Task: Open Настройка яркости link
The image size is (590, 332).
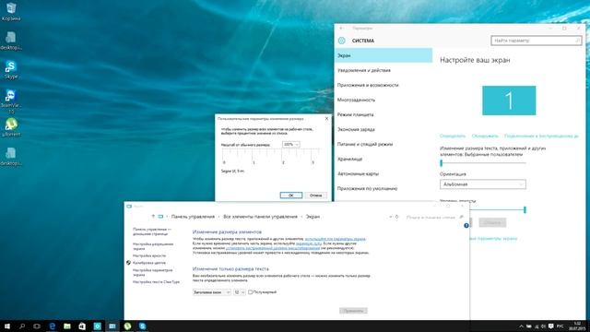Action: click(149, 255)
